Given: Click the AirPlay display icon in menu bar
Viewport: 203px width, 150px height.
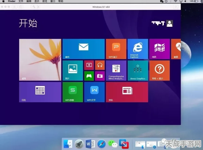Looking at the screenshot, I should 181,1.
